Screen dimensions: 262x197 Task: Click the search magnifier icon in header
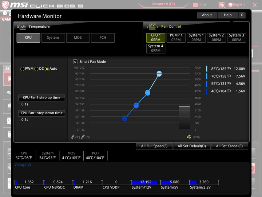point(222,5)
